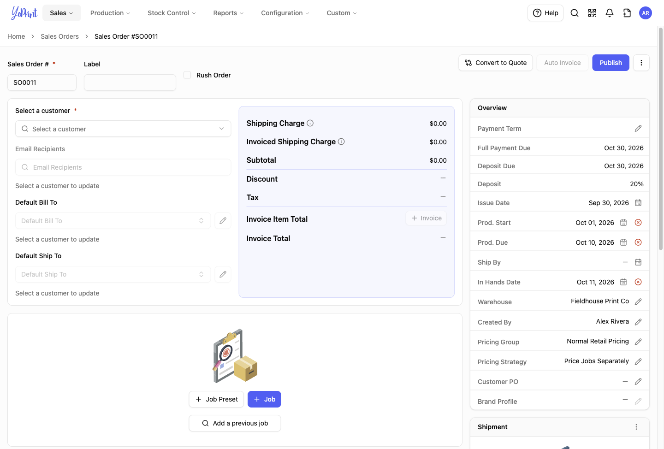Click Add a previous job
The width and height of the screenshot is (664, 449).
pyautogui.click(x=235, y=423)
